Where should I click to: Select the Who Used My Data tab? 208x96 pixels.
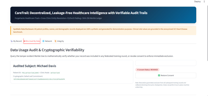(x=32, y=41)
